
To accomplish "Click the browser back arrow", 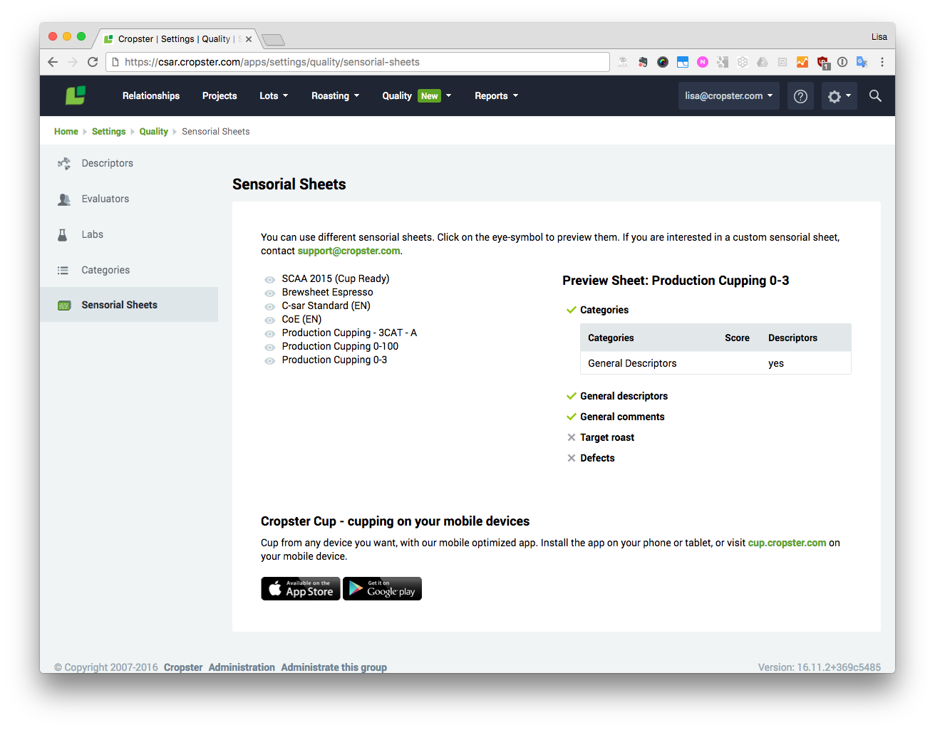I will point(53,62).
